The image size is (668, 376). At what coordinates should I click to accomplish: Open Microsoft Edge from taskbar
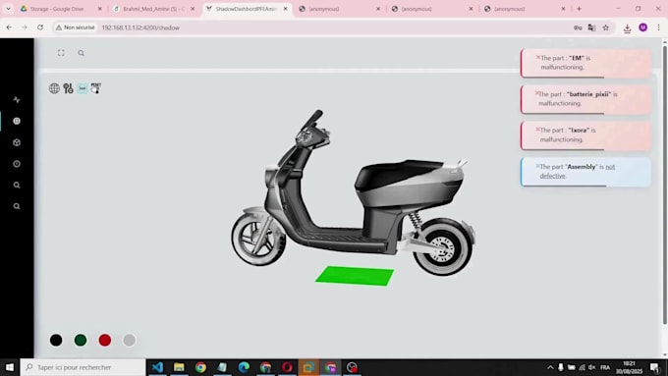click(x=244, y=367)
